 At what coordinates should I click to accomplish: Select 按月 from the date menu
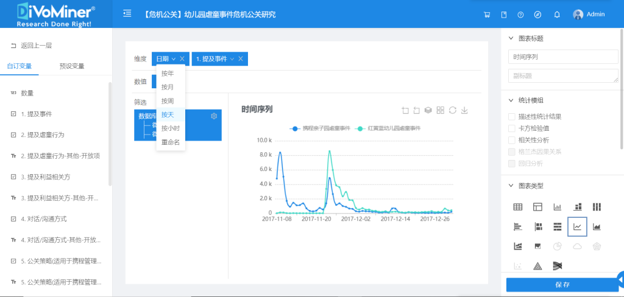pyautogui.click(x=168, y=87)
